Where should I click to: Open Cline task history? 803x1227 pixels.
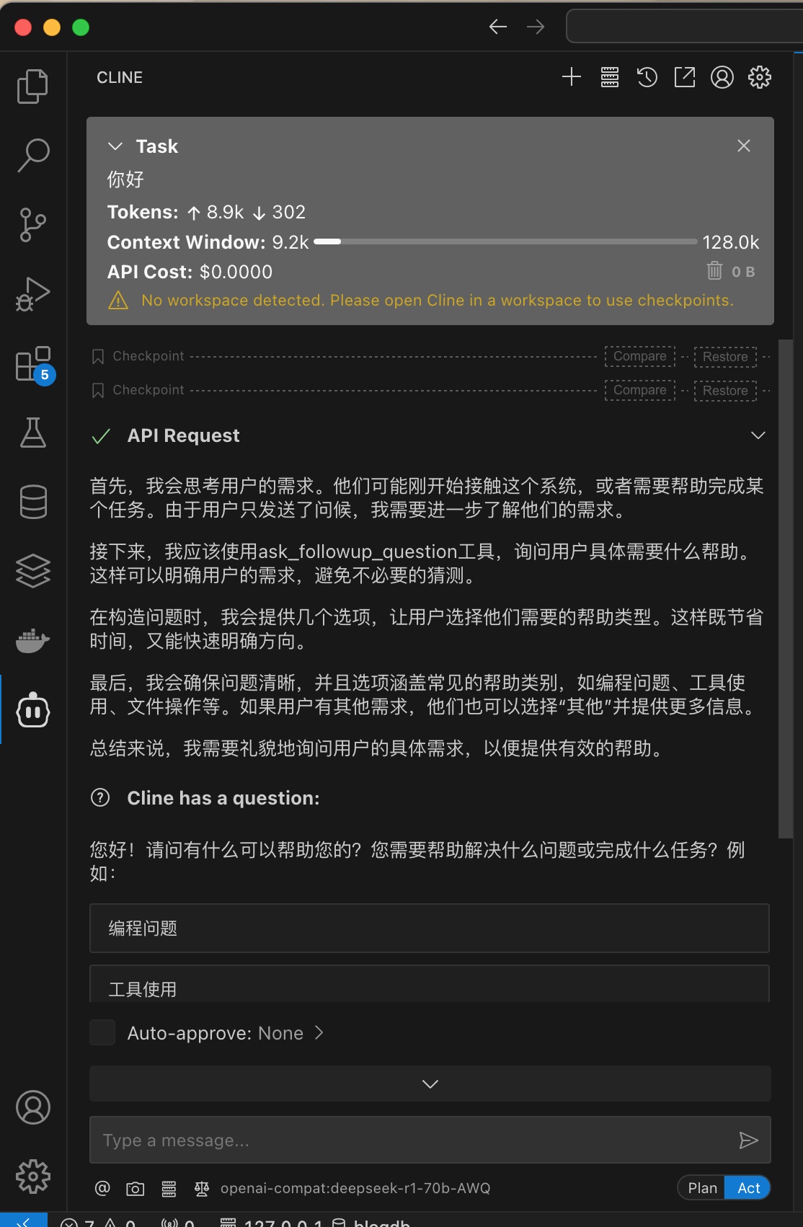[x=647, y=77]
